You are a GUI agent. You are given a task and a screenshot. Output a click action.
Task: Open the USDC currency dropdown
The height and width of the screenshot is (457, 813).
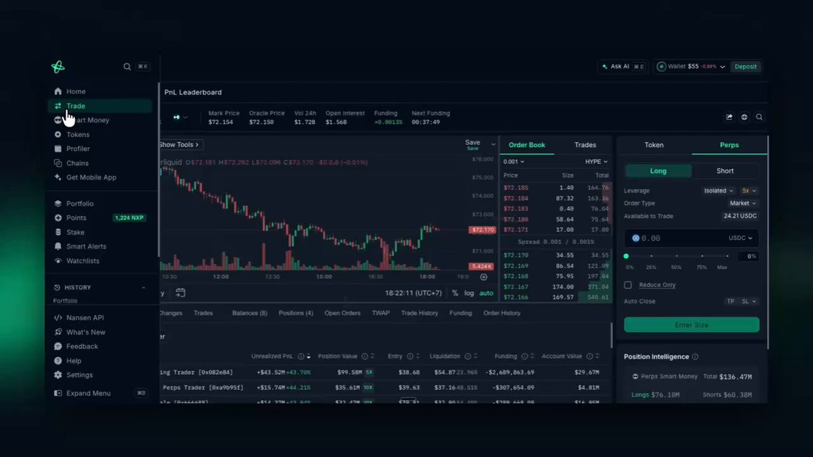(x=741, y=238)
